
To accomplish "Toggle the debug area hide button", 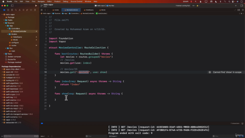I will point(242,123).
